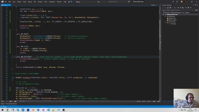Toggle the Show All Files icon
Screen dimensions: 199x112
click(183, 8)
